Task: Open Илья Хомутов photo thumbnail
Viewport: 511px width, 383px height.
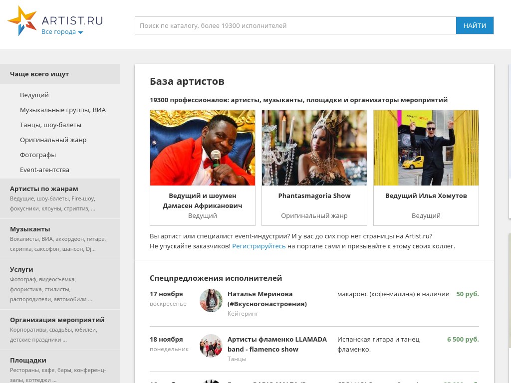Action: click(x=426, y=148)
